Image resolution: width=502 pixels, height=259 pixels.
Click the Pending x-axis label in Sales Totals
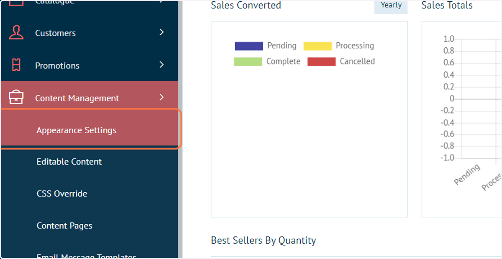tap(467, 175)
